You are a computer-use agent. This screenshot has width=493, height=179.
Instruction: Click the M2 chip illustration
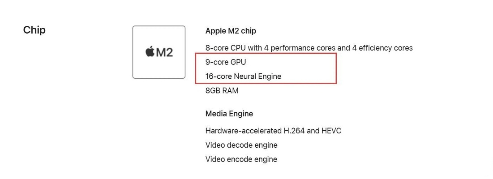point(159,52)
